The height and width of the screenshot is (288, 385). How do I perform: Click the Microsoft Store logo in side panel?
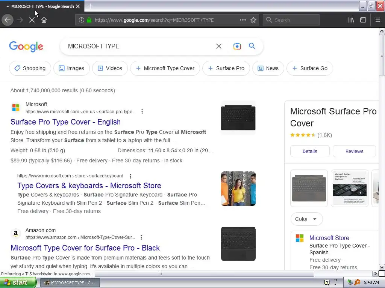[x=300, y=238]
